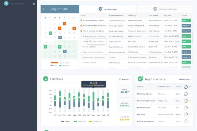
Task: Click overdue alert icon on Cancel marketing contract
Action: click(82, 20)
